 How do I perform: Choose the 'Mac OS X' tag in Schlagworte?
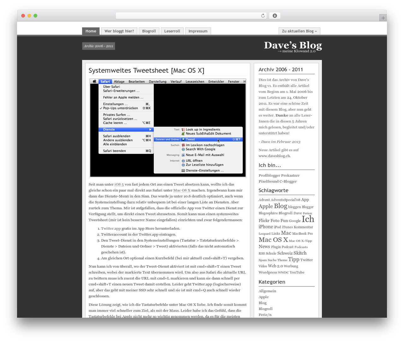(x=273, y=240)
